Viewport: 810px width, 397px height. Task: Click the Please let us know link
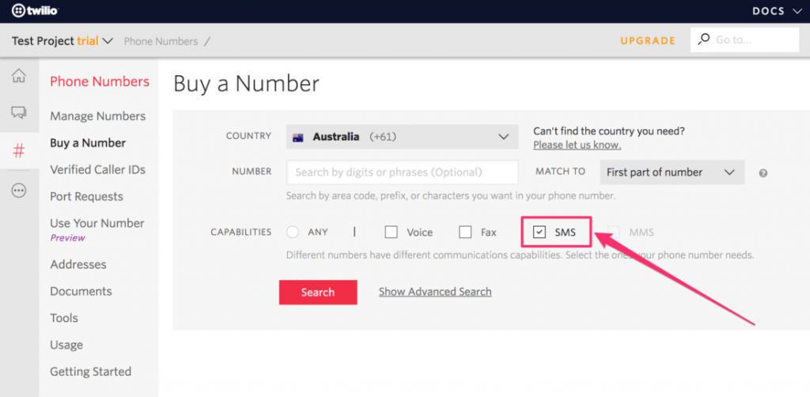coord(577,145)
